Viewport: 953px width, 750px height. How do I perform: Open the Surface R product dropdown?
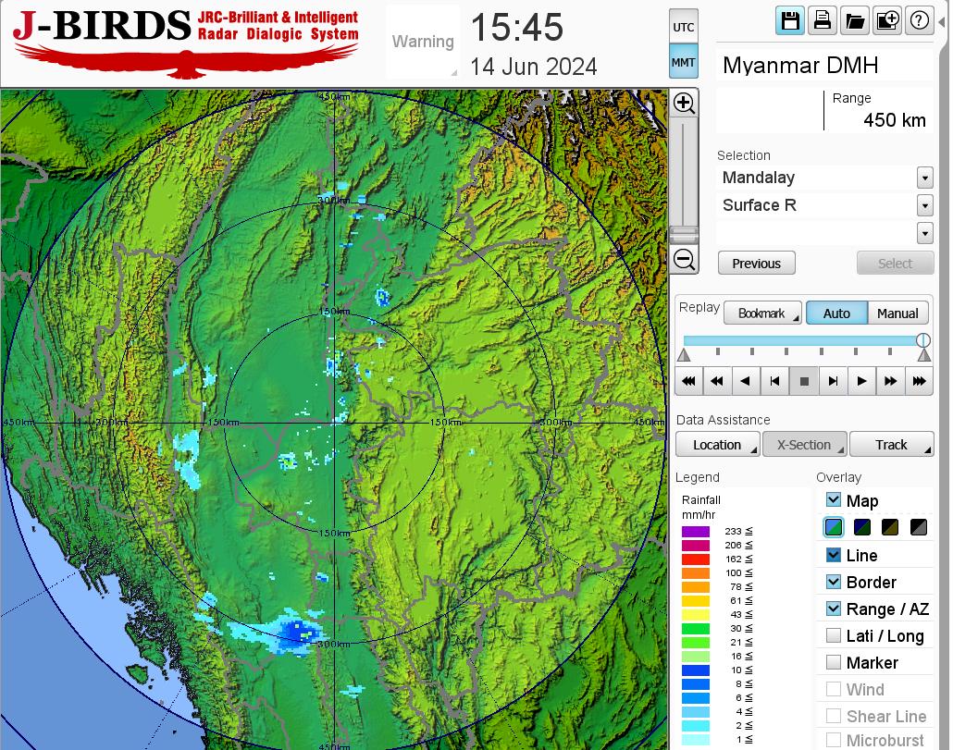(x=924, y=205)
